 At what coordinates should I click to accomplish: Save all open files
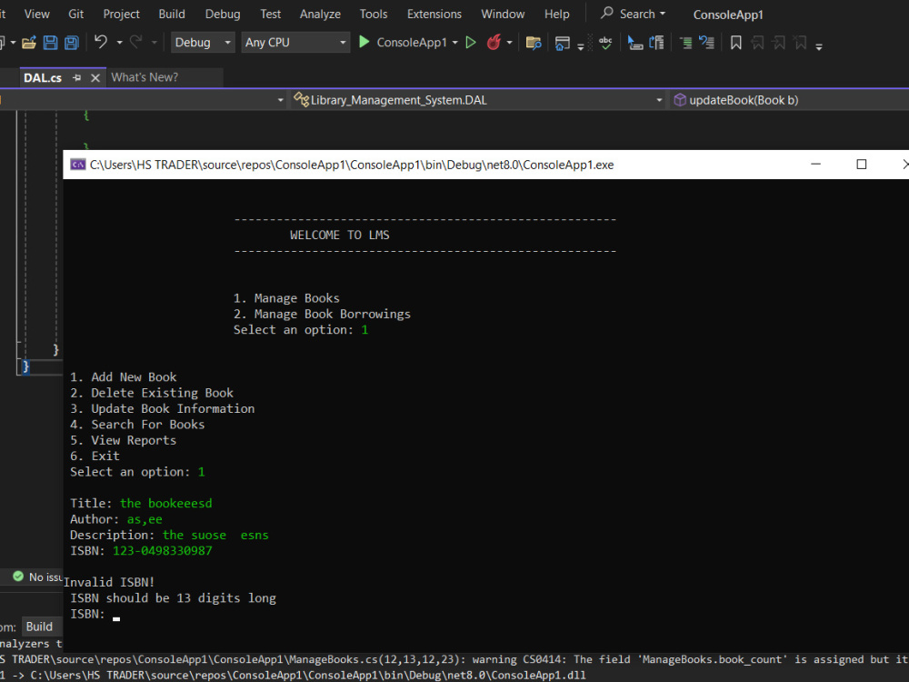click(72, 42)
